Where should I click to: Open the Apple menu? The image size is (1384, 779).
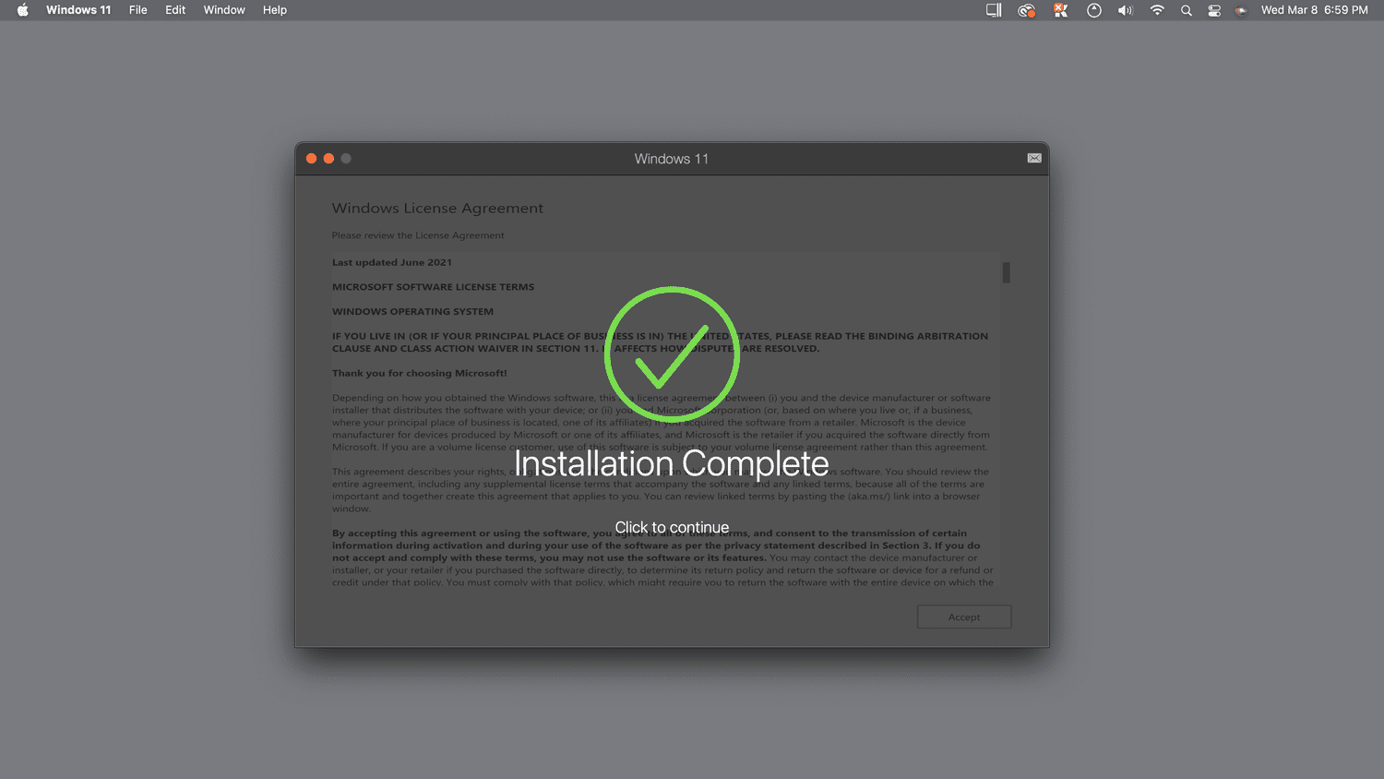click(22, 10)
